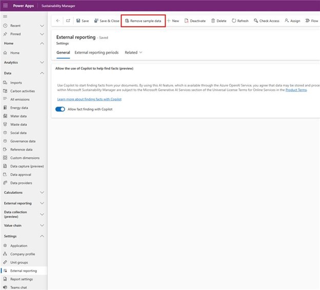Image resolution: width=320 pixels, height=290 pixels.
Task: Deactivate the current record
Action: tap(195, 21)
